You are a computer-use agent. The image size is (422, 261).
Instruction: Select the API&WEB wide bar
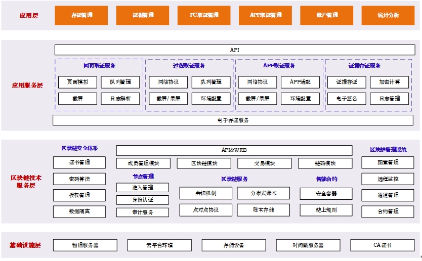coord(234,150)
